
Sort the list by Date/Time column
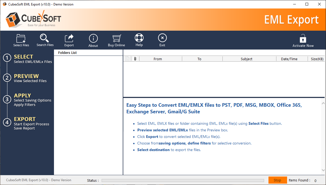click(289, 59)
